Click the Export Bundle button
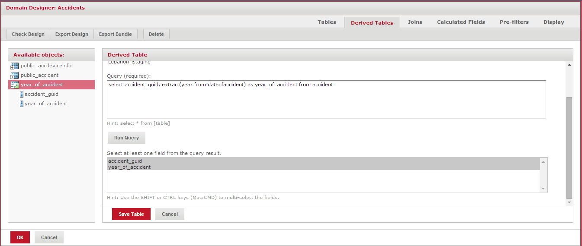The image size is (582, 246). (x=116, y=34)
